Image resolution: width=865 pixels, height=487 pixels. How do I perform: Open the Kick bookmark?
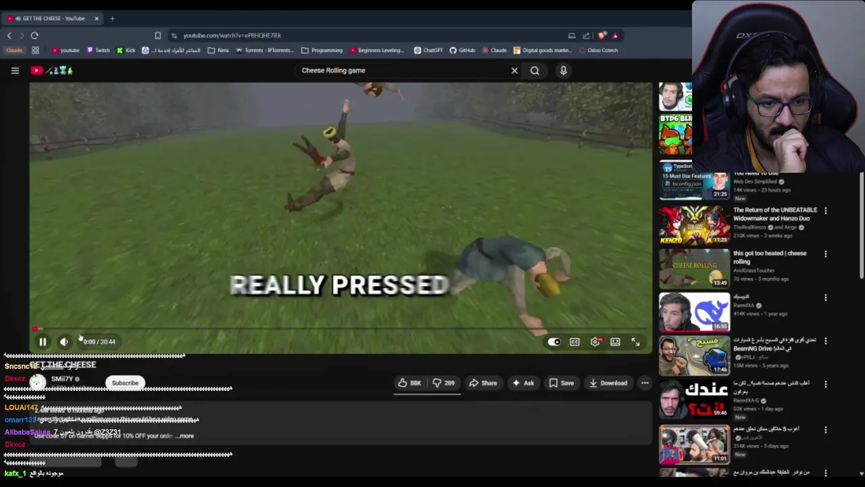126,50
